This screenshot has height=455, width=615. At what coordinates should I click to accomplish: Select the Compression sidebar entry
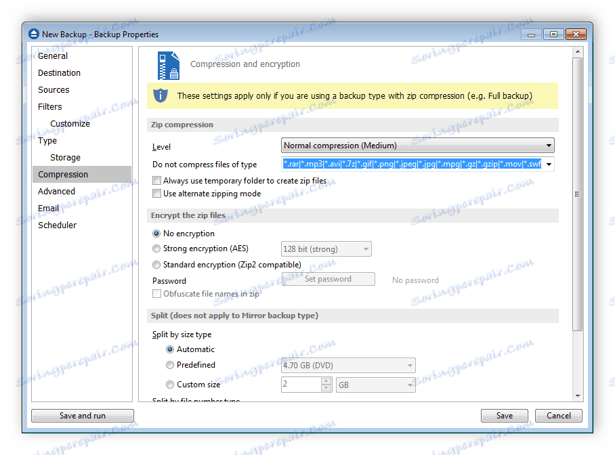point(82,174)
